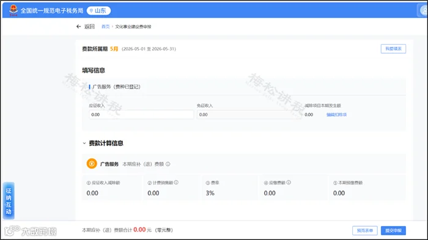The width and height of the screenshot is (428, 240).
Task: Click the 预览表单 button
Action: (x=365, y=230)
